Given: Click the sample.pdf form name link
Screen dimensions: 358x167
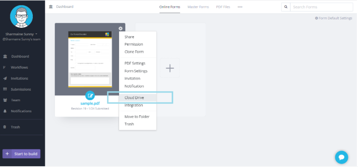Looking at the screenshot, I should [x=90, y=103].
